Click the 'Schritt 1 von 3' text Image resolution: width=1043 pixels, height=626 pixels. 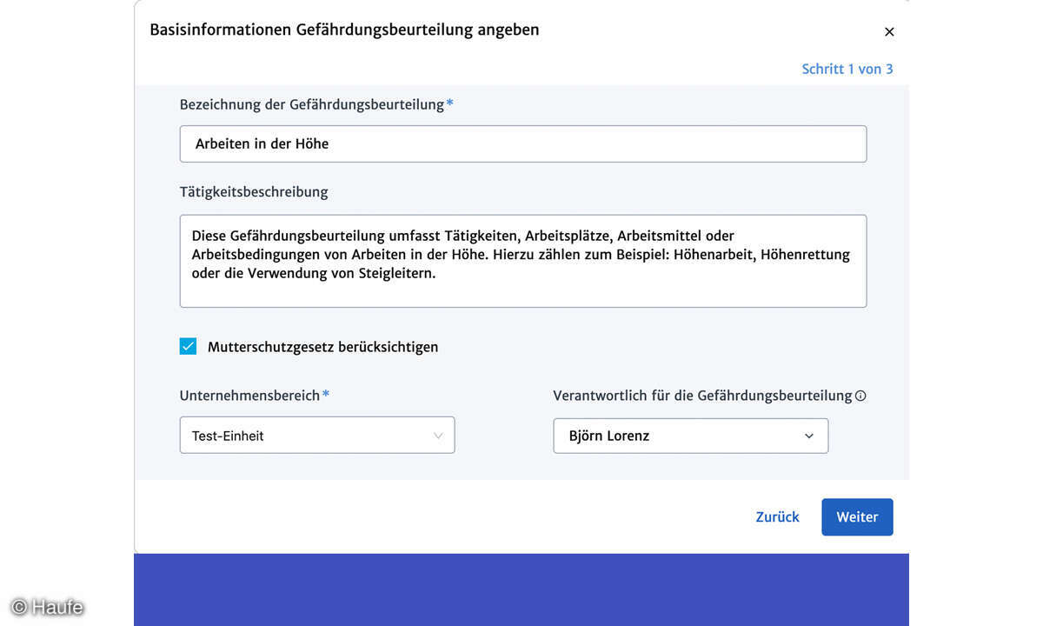[x=847, y=69]
